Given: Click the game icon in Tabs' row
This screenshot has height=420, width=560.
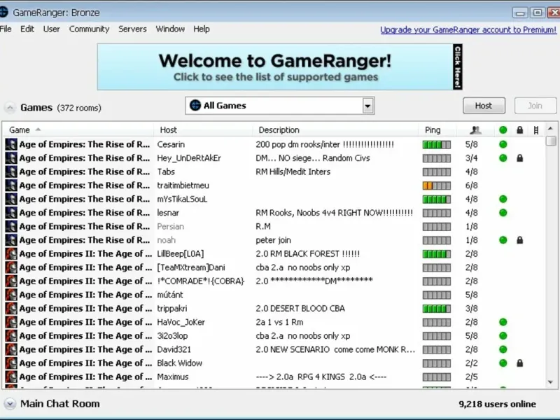Looking at the screenshot, I should coord(11,171).
